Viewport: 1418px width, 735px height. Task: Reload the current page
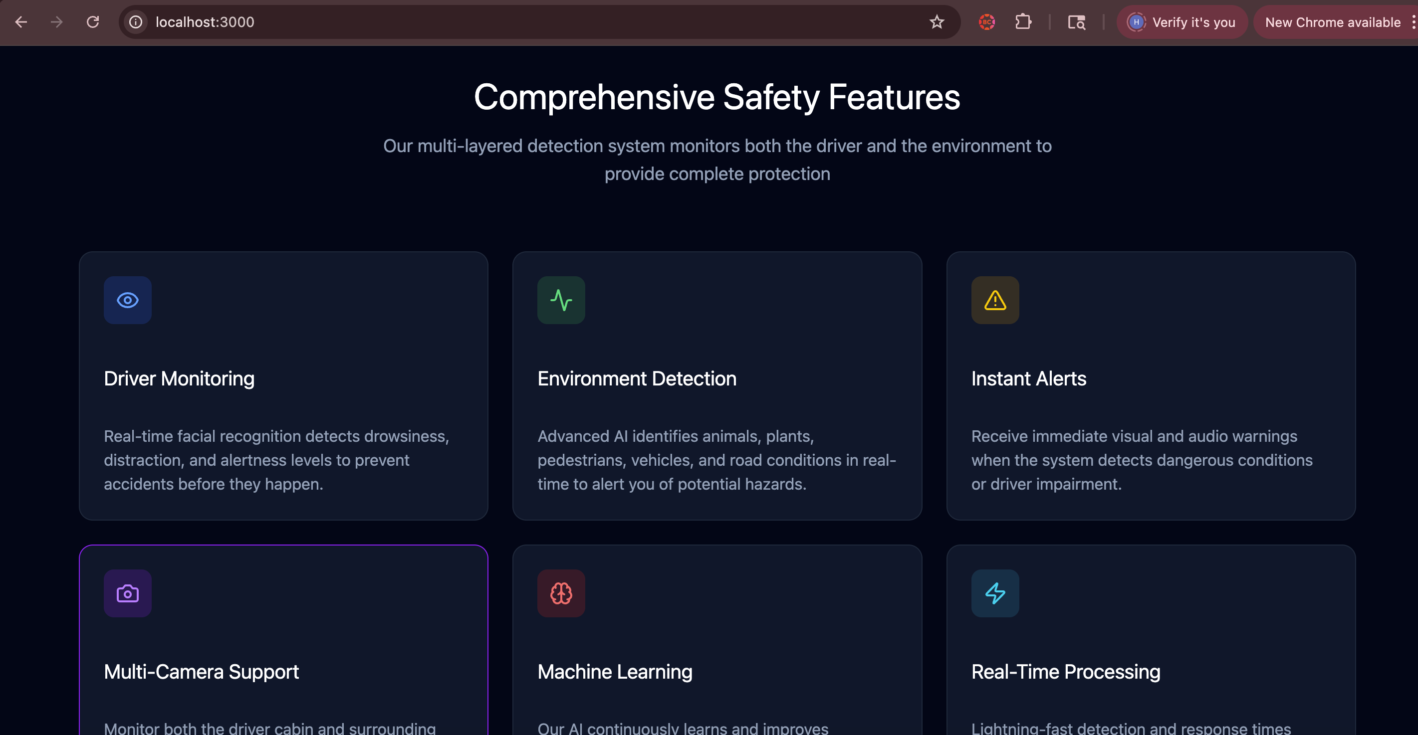tap(92, 22)
